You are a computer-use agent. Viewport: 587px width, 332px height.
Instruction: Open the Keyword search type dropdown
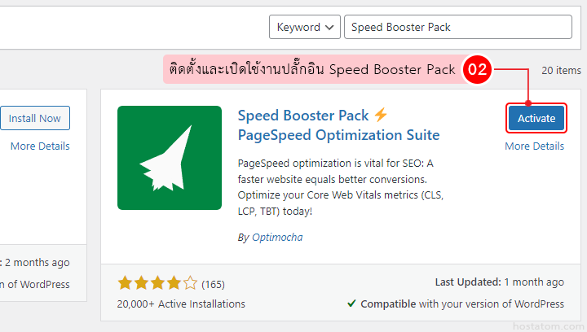click(x=304, y=27)
